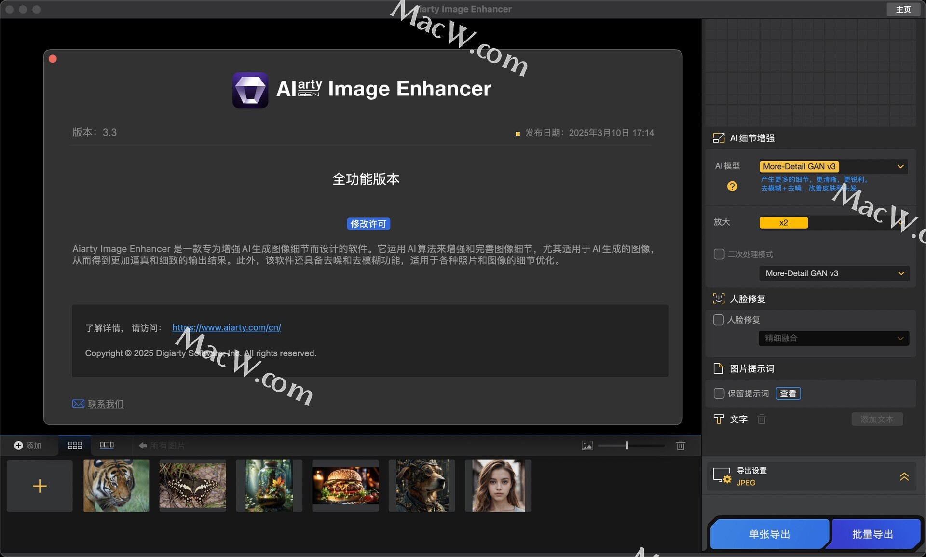The width and height of the screenshot is (926, 557).
Task: Select the butterfly thumbnail
Action: tap(193, 486)
